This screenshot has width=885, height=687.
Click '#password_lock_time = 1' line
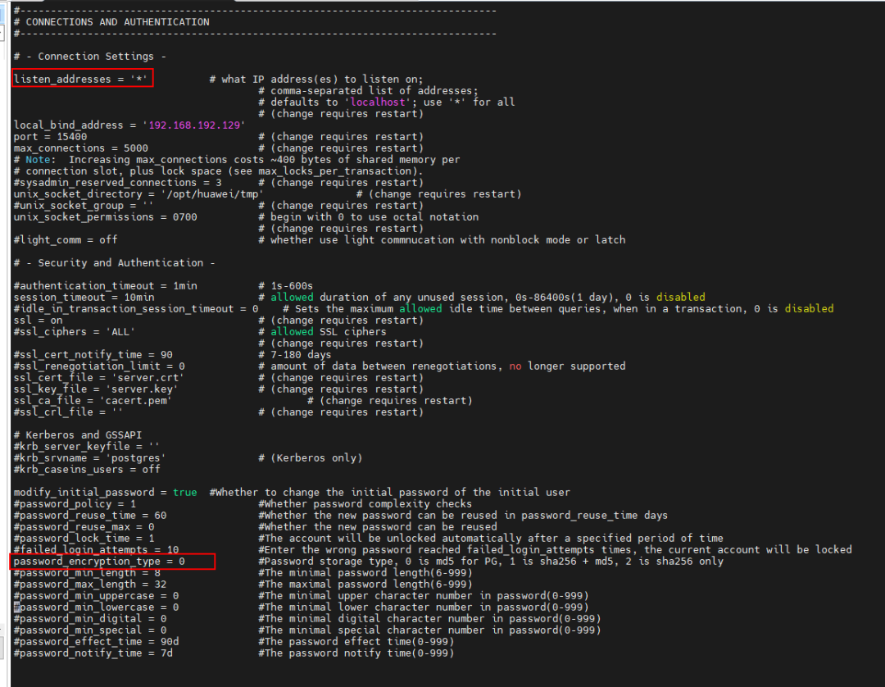pos(84,539)
